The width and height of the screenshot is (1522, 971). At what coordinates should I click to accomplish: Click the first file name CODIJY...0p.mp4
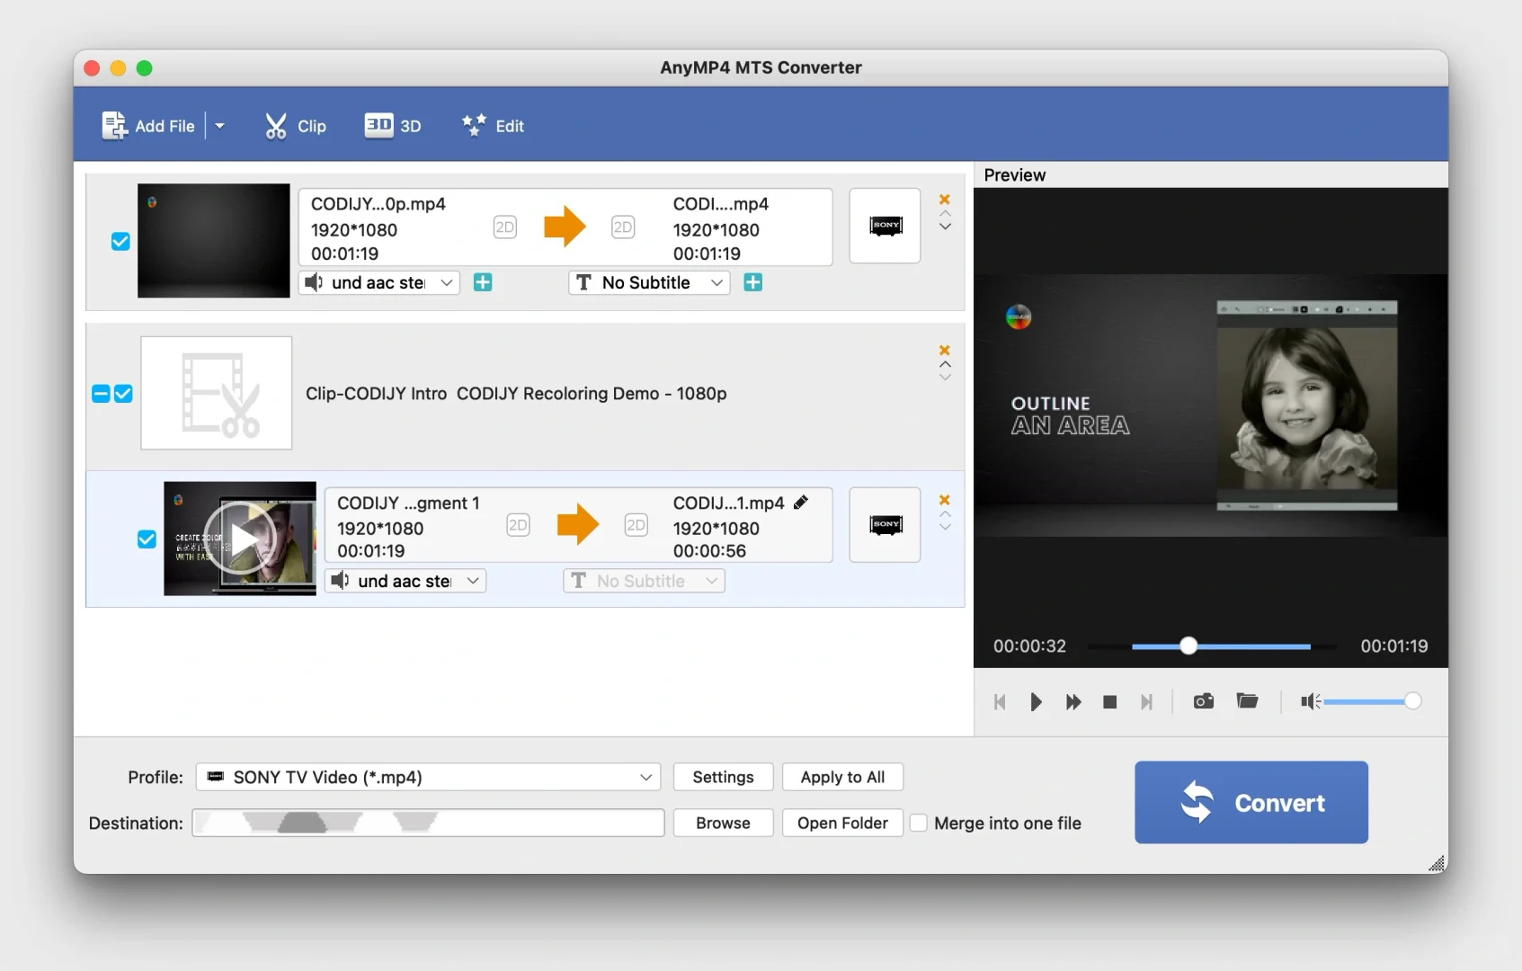pyautogui.click(x=378, y=204)
